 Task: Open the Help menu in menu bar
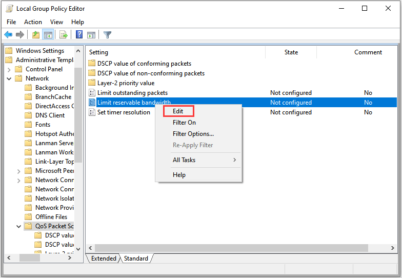click(78, 22)
